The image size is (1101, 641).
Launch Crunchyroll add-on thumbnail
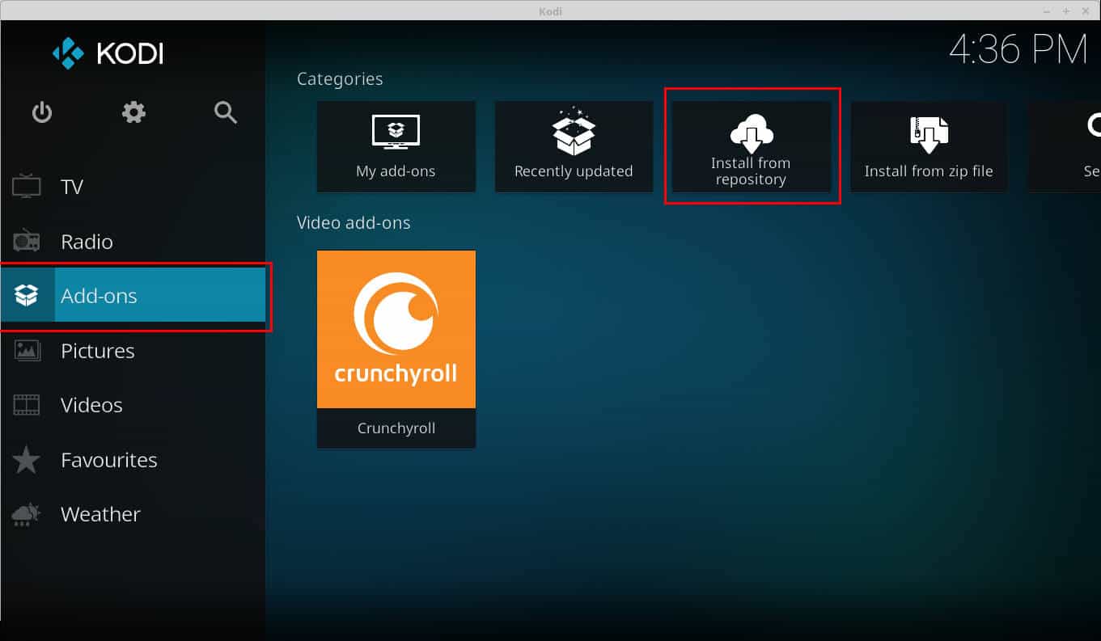tap(396, 329)
